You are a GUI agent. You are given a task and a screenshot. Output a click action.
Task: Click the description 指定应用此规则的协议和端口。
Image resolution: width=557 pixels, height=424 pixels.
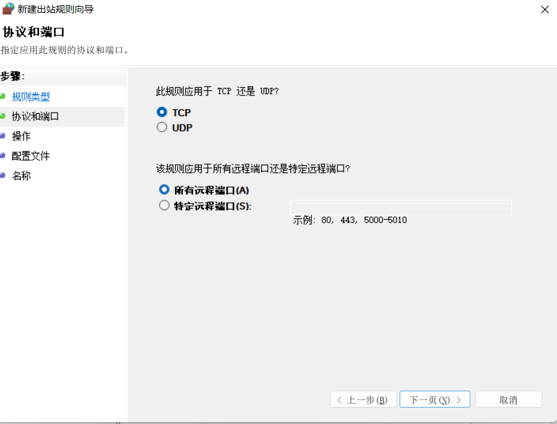click(x=65, y=50)
